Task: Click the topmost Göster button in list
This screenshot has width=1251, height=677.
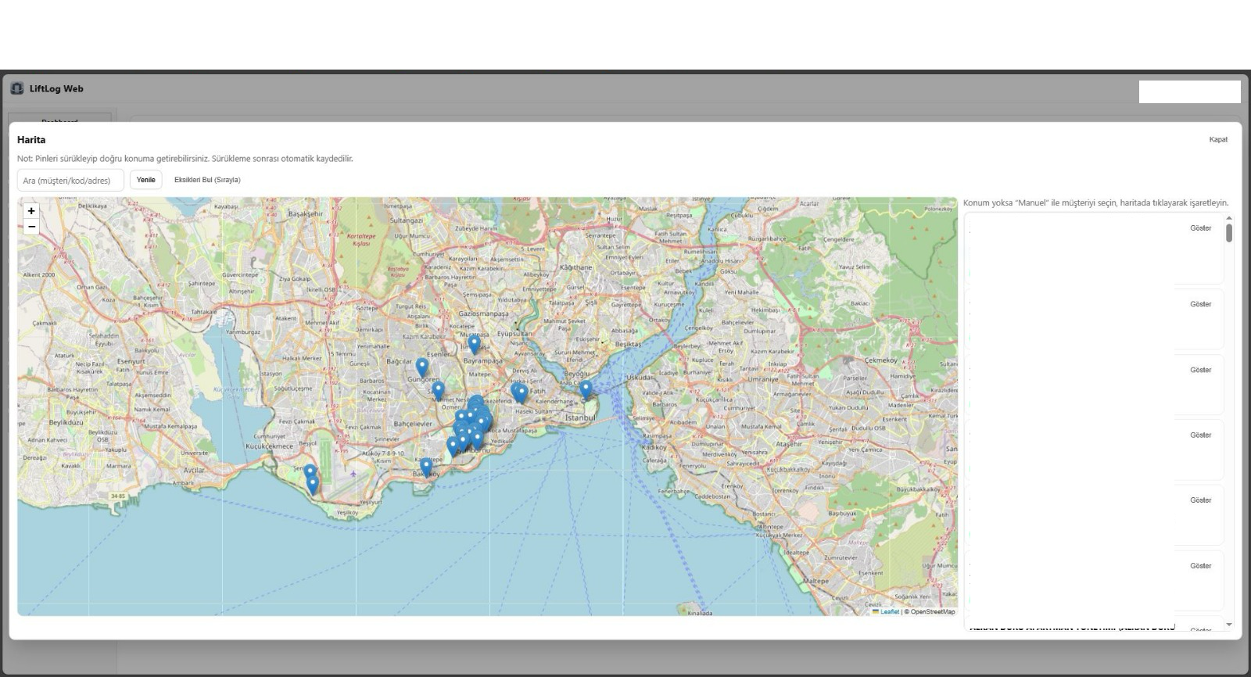Action: pyautogui.click(x=1200, y=228)
